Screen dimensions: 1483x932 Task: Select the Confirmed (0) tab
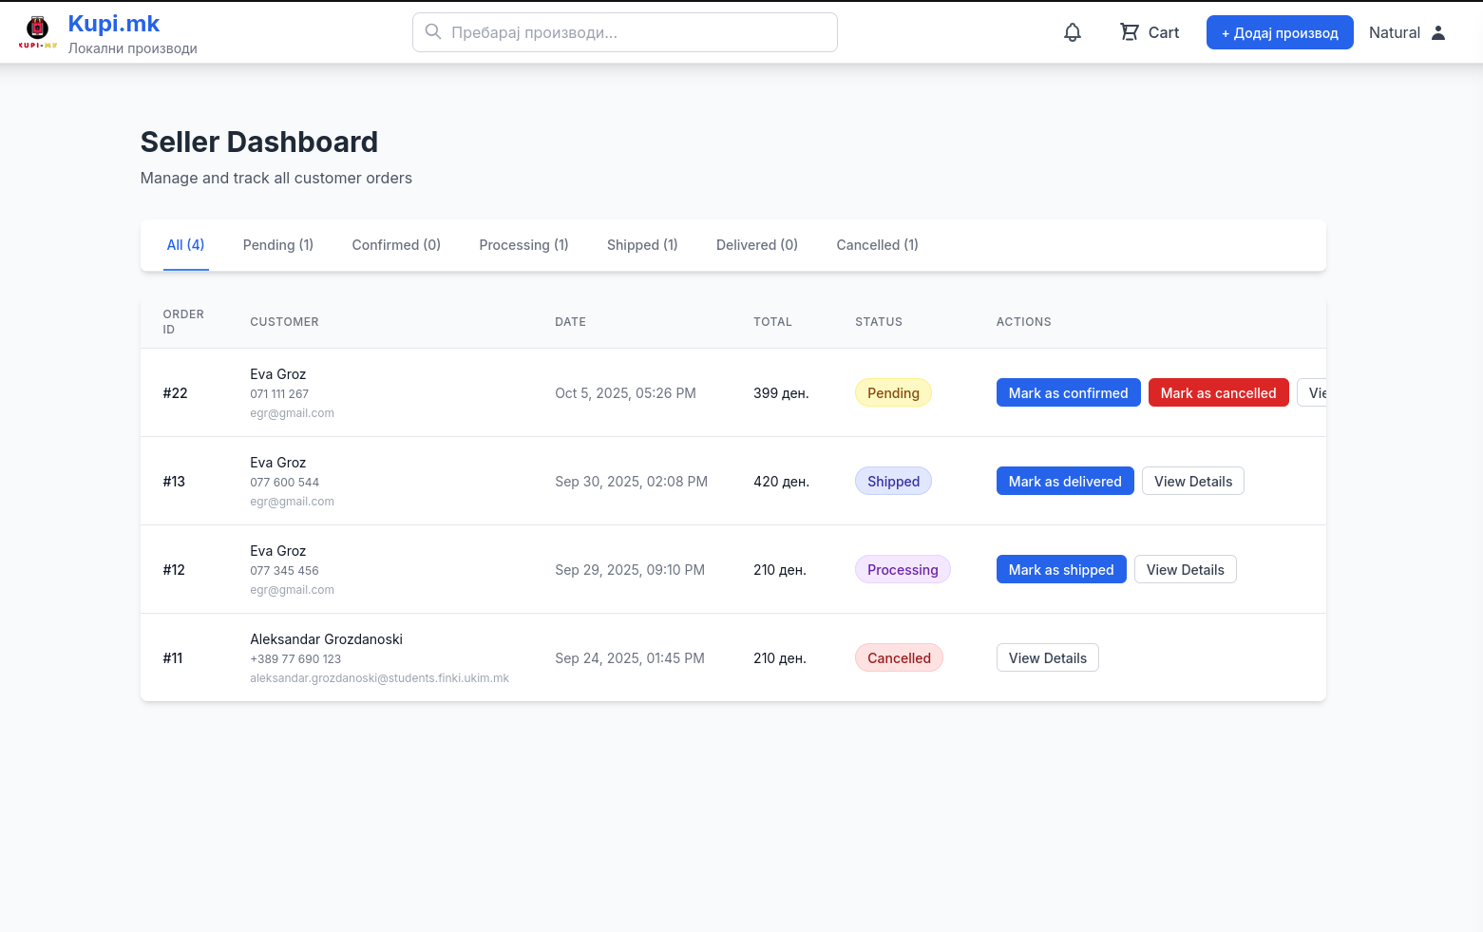pyautogui.click(x=396, y=245)
